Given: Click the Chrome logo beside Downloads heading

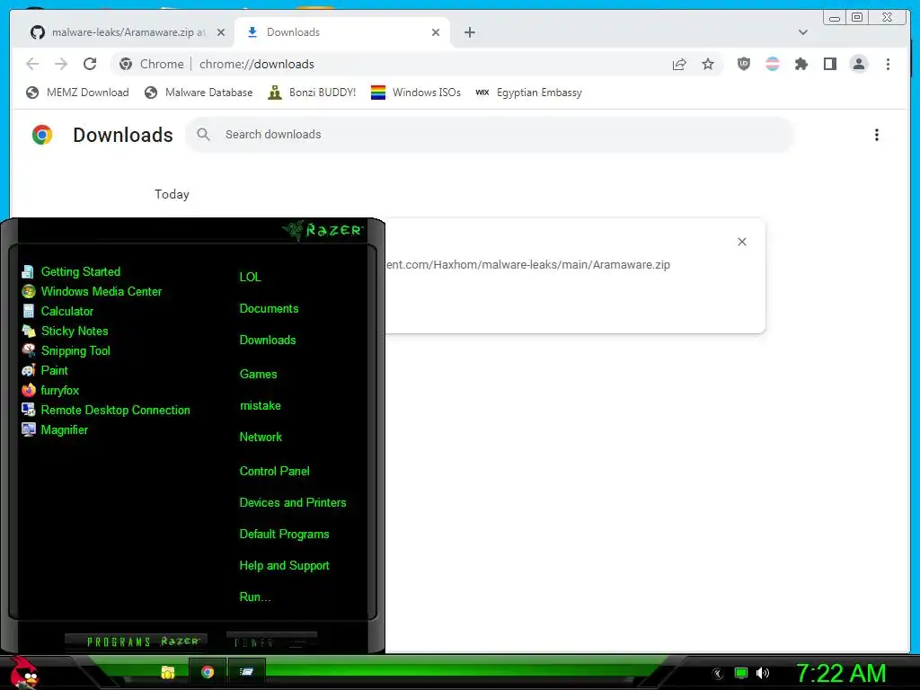Looking at the screenshot, I should click(41, 135).
